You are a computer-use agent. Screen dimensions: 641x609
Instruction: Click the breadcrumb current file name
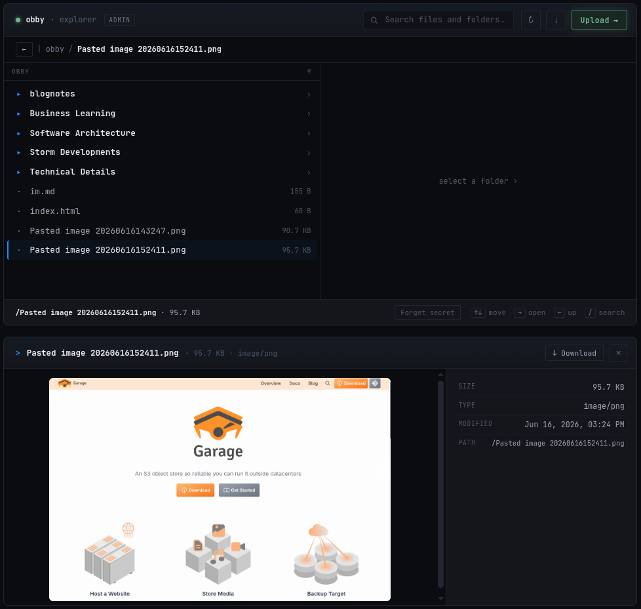pos(149,49)
